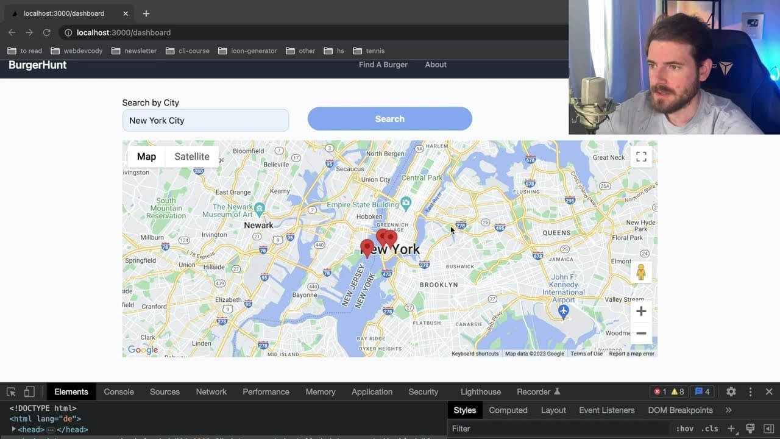Zoom out on the map

641,334
